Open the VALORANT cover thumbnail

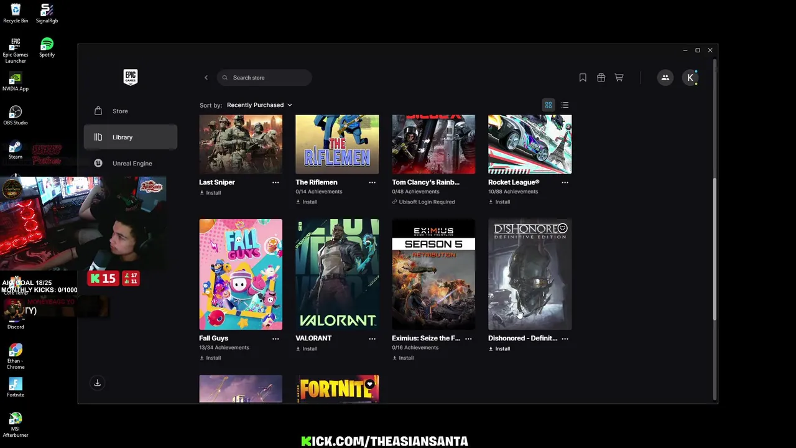point(337,274)
